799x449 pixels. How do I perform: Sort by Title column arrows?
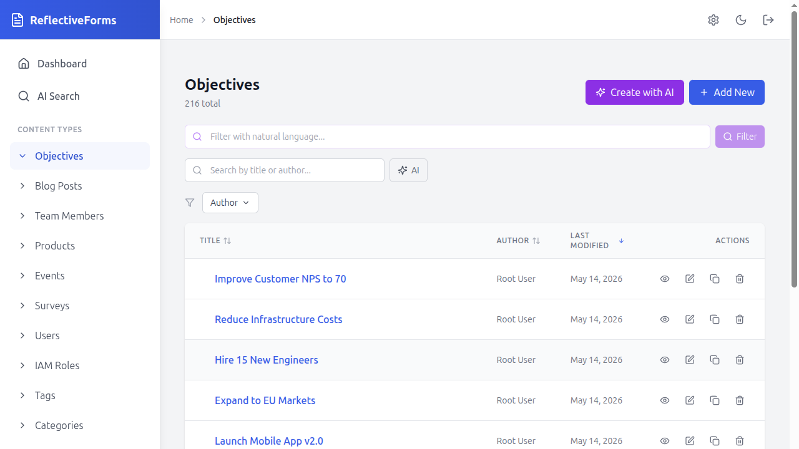click(x=227, y=241)
